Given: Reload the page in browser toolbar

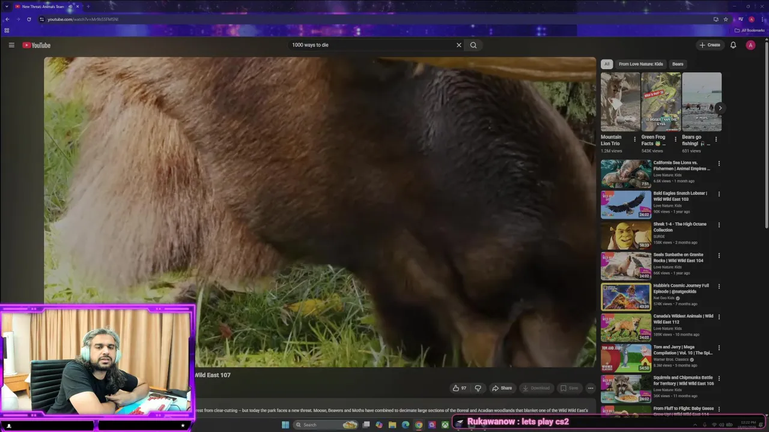Looking at the screenshot, I should click(29, 19).
